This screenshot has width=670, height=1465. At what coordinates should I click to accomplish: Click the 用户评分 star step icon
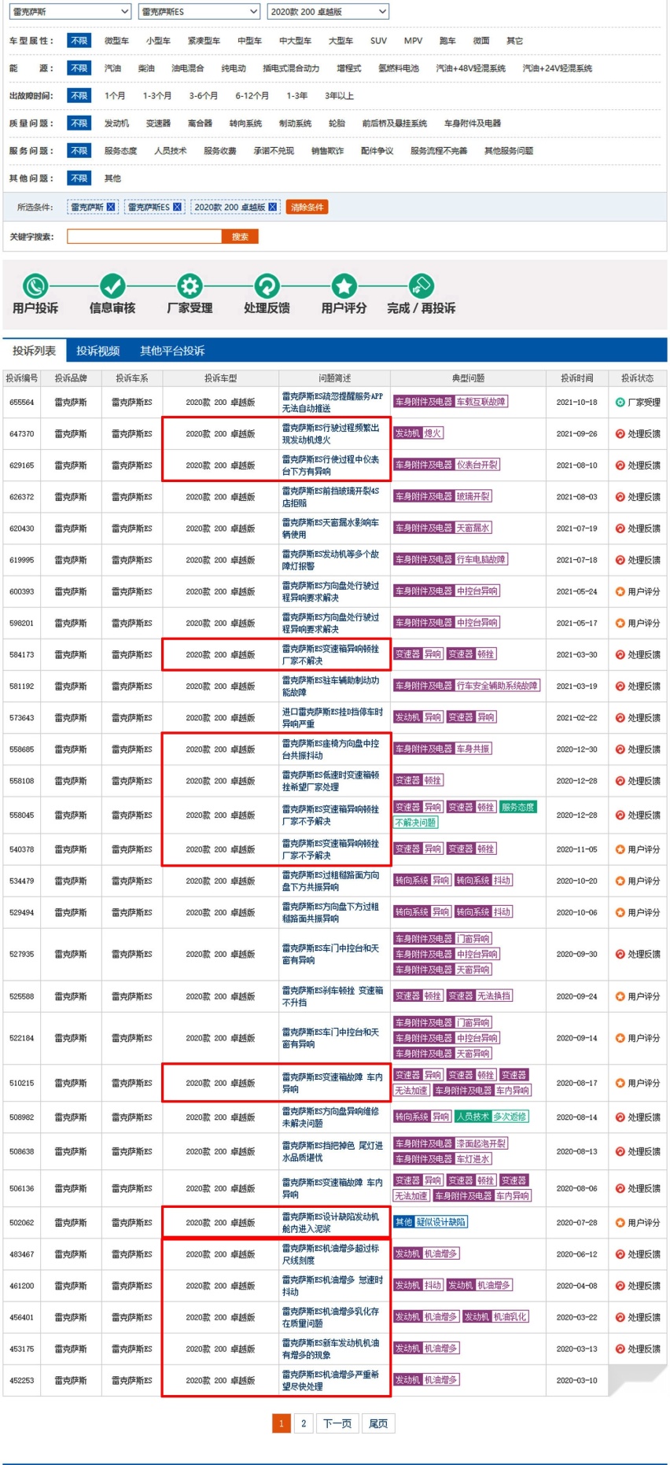click(x=344, y=286)
